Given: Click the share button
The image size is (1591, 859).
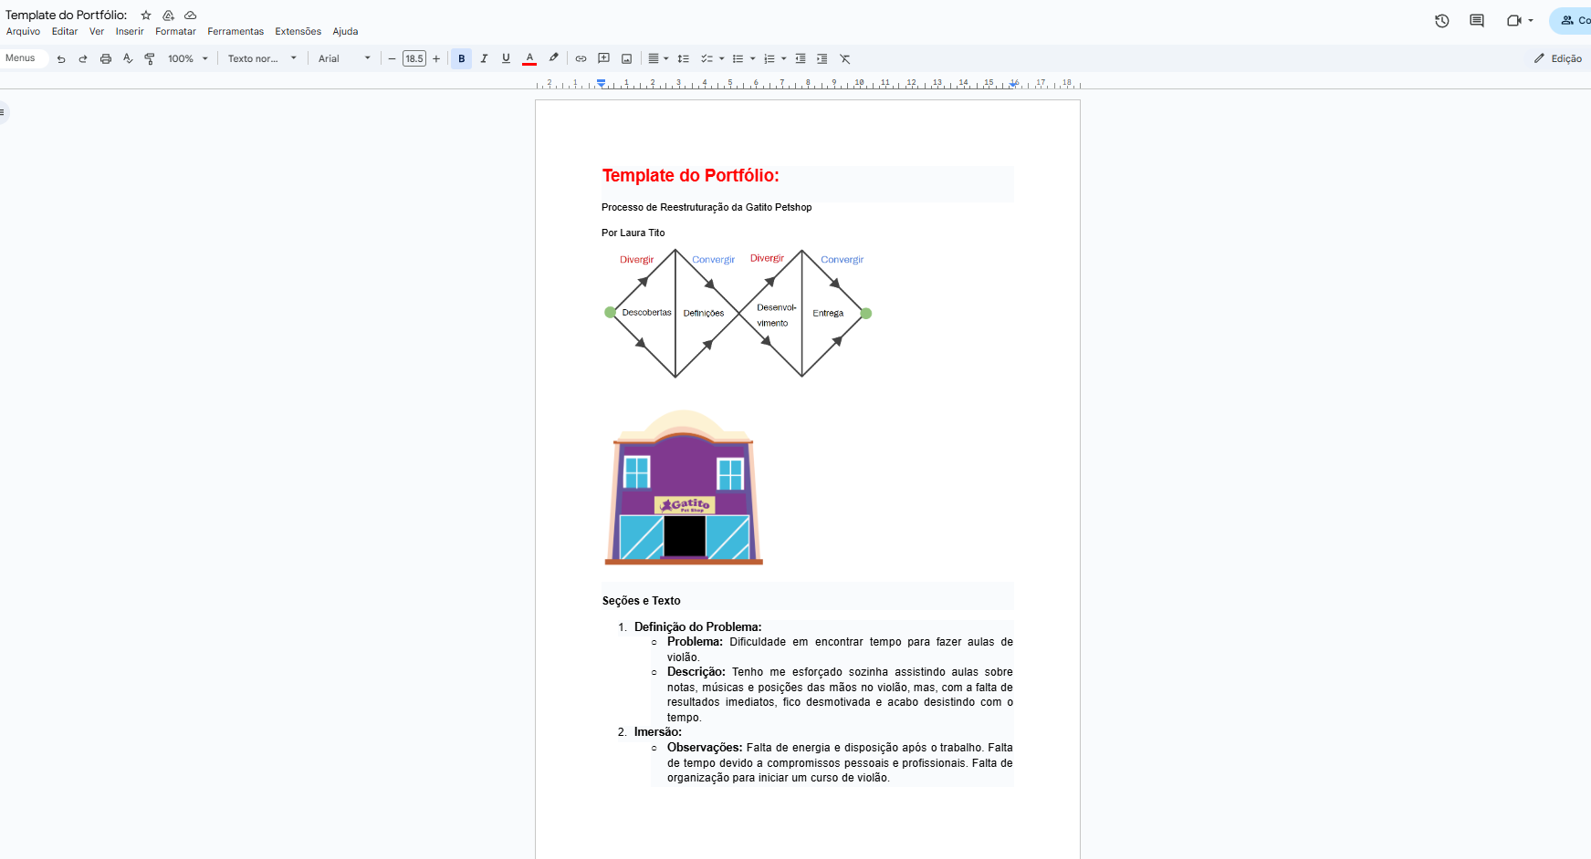Looking at the screenshot, I should tap(1572, 21).
